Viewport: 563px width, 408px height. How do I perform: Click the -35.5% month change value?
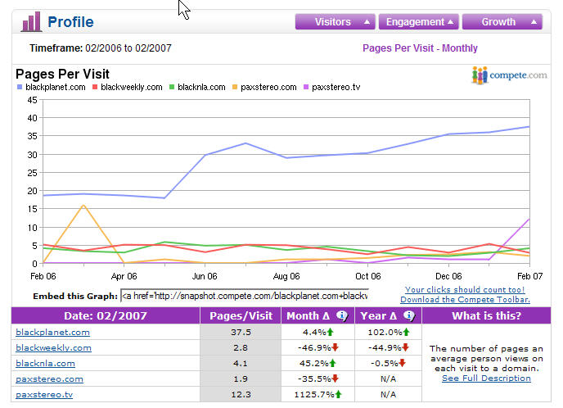pyautogui.click(x=314, y=379)
